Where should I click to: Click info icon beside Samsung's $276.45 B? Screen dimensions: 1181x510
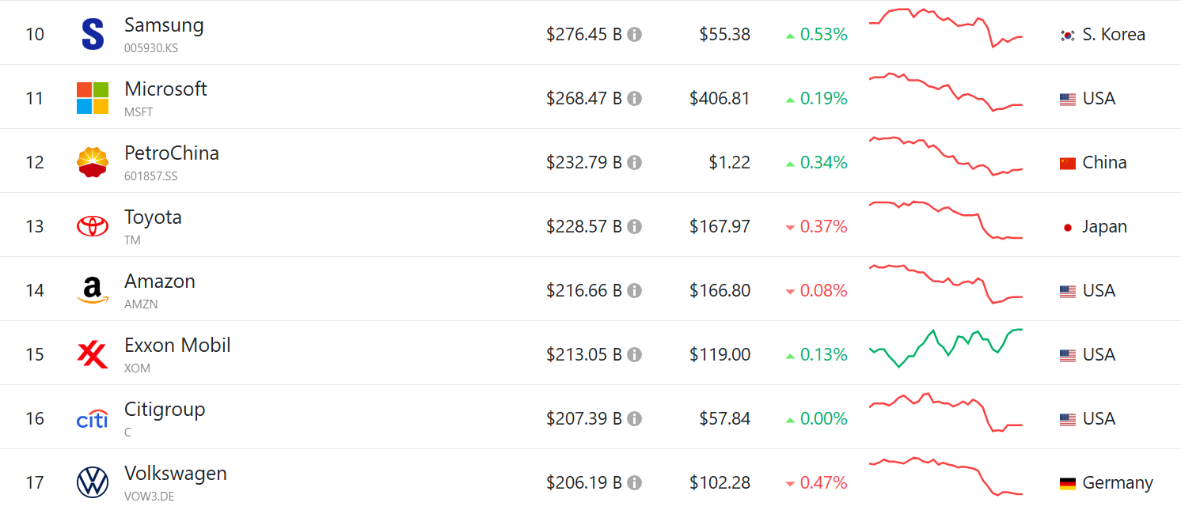[635, 35]
